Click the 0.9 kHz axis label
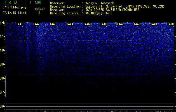This screenshot has height=112, width=176. [2, 64]
